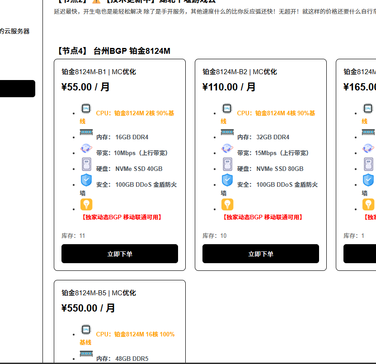
Task: Open the 铂金8124M-B5 | MC优化 title
Action: pyautogui.click(x=99, y=293)
